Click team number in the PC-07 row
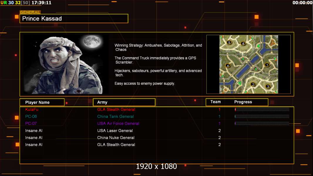Screen dimensions: 313x176 coord(219,123)
